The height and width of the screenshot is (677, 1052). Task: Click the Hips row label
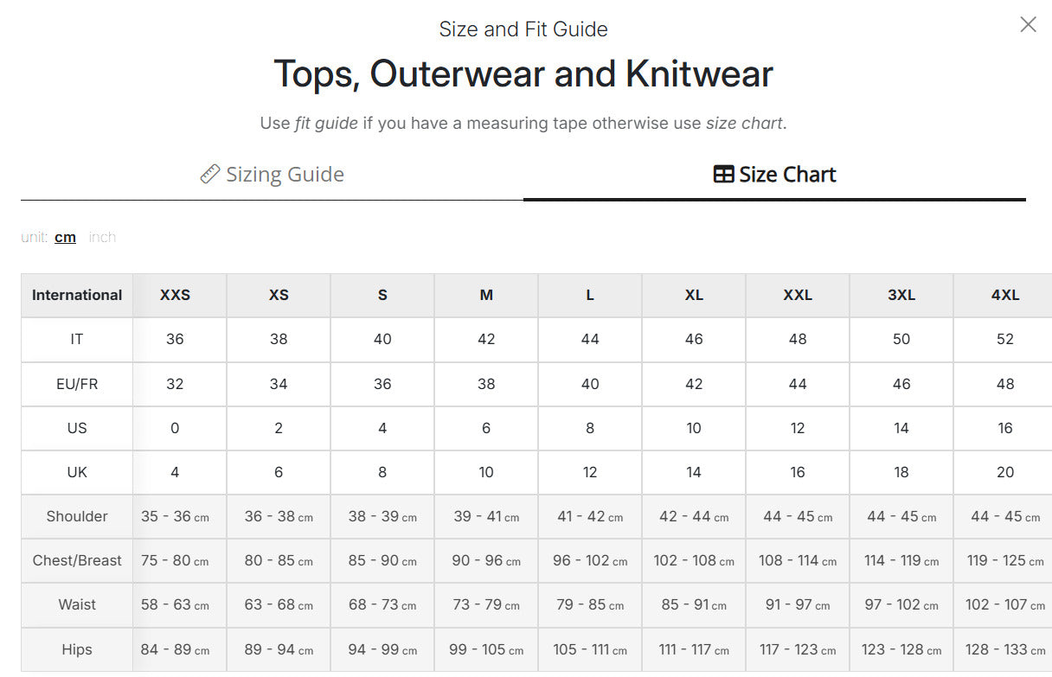tap(77, 649)
